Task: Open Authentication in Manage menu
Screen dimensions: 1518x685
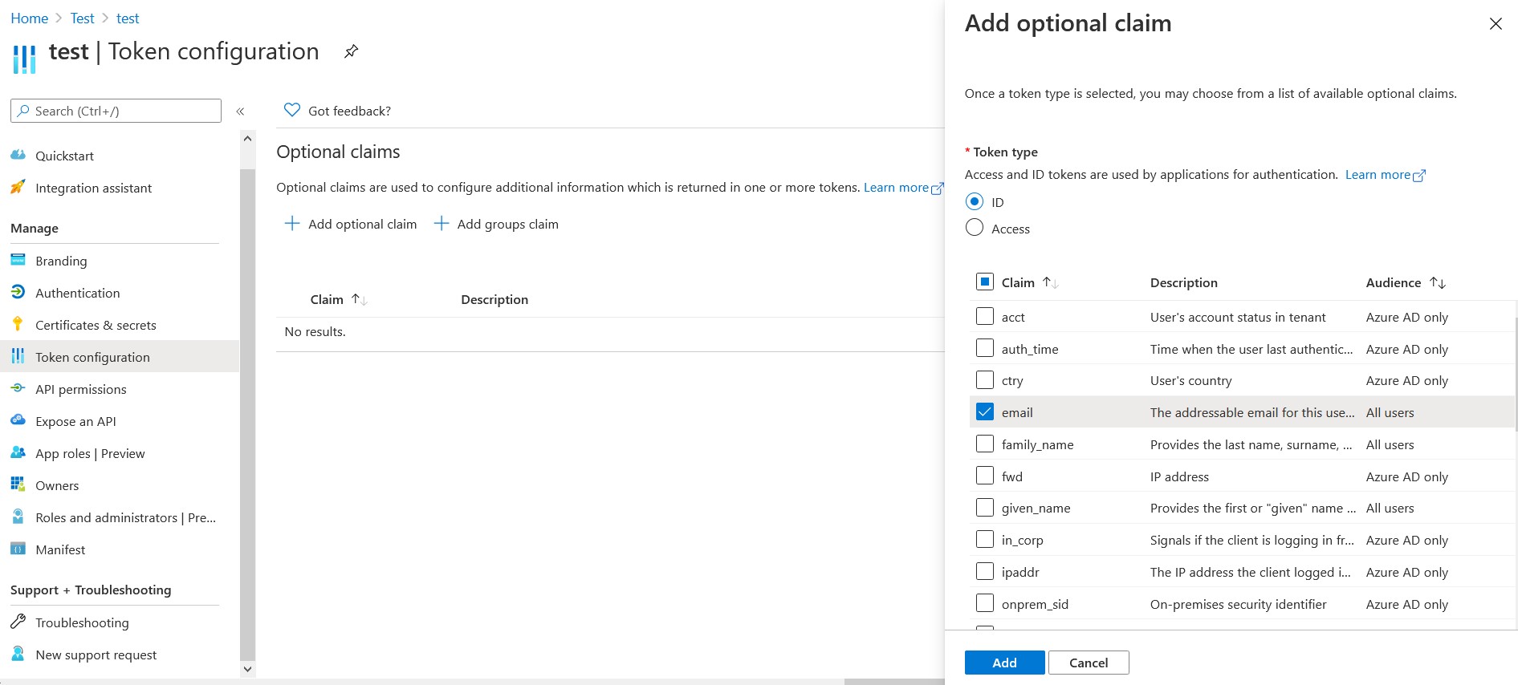Action: pos(78,293)
